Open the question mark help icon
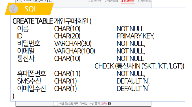192x107 pixels. [109, 104]
